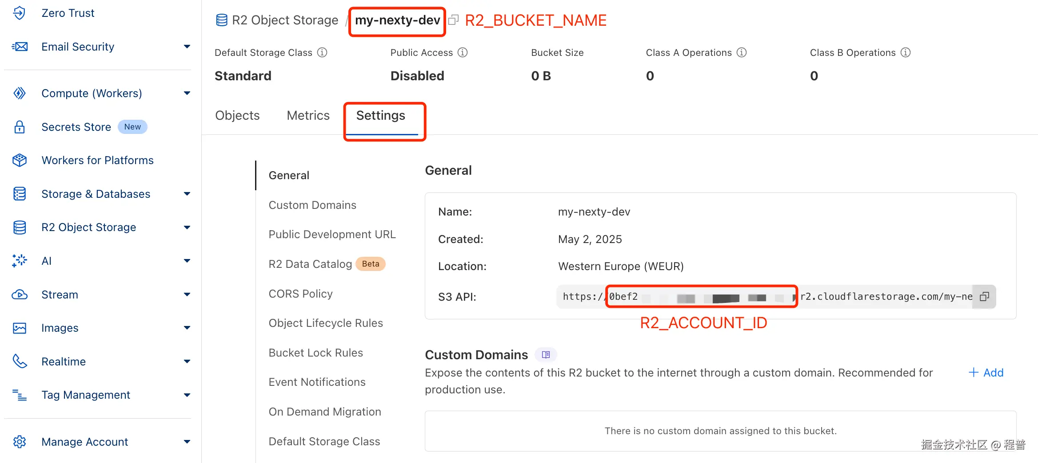
Task: Expand the AI sidebar section
Action: coord(187,261)
